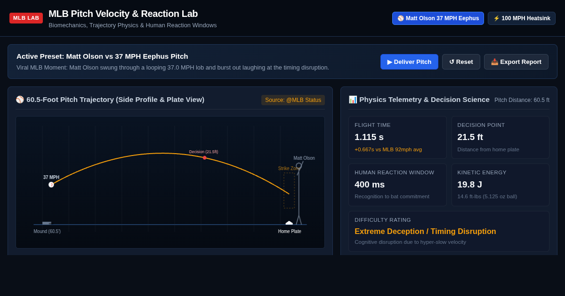565x296 pixels.
Task: Click the Matt Olson batter figure
Action: [299, 194]
